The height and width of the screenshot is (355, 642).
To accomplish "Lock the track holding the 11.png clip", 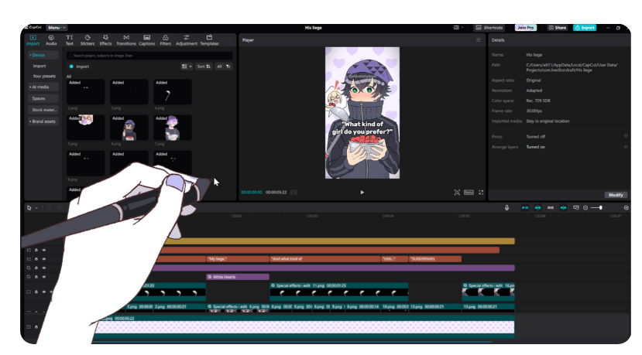I will 36,292.
